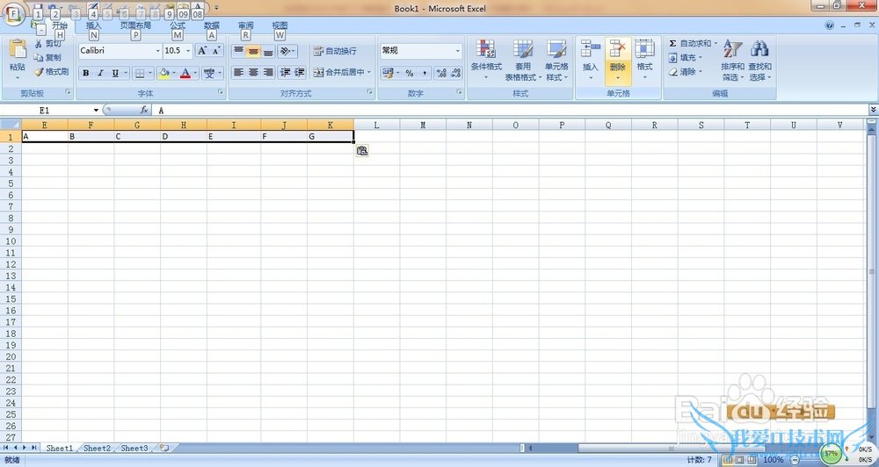Open fill color dropdown arrow

[174, 73]
